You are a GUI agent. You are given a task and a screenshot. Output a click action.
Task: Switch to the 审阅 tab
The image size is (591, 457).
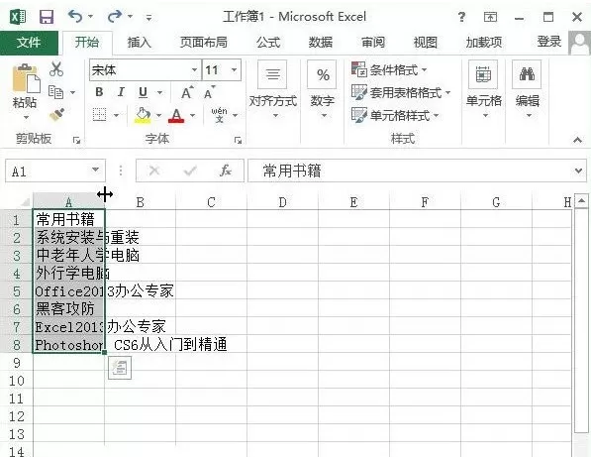tap(373, 43)
